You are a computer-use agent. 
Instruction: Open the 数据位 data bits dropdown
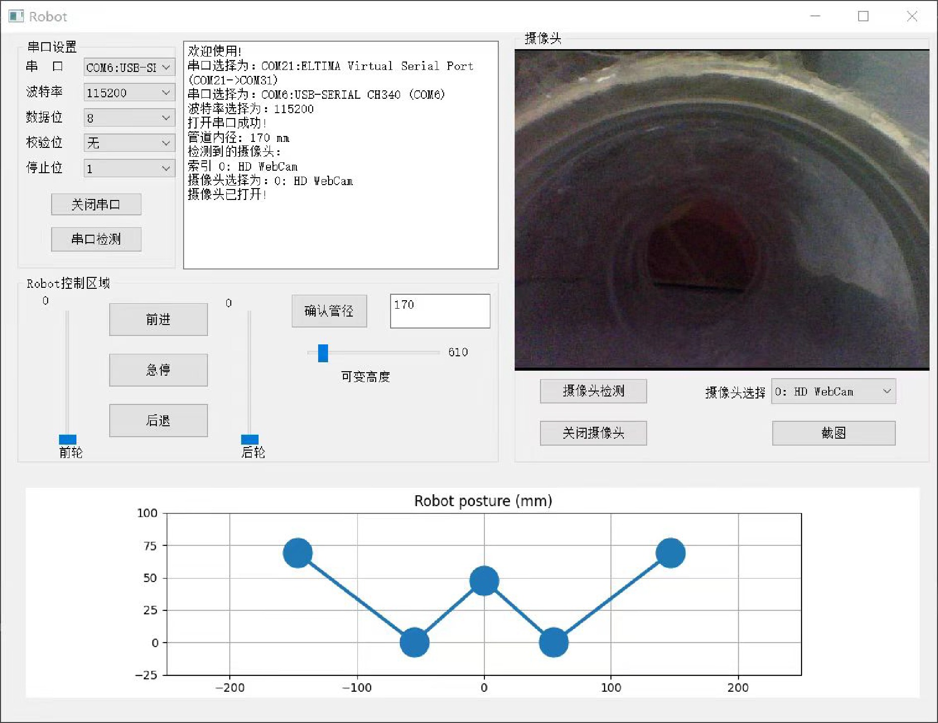click(x=129, y=118)
